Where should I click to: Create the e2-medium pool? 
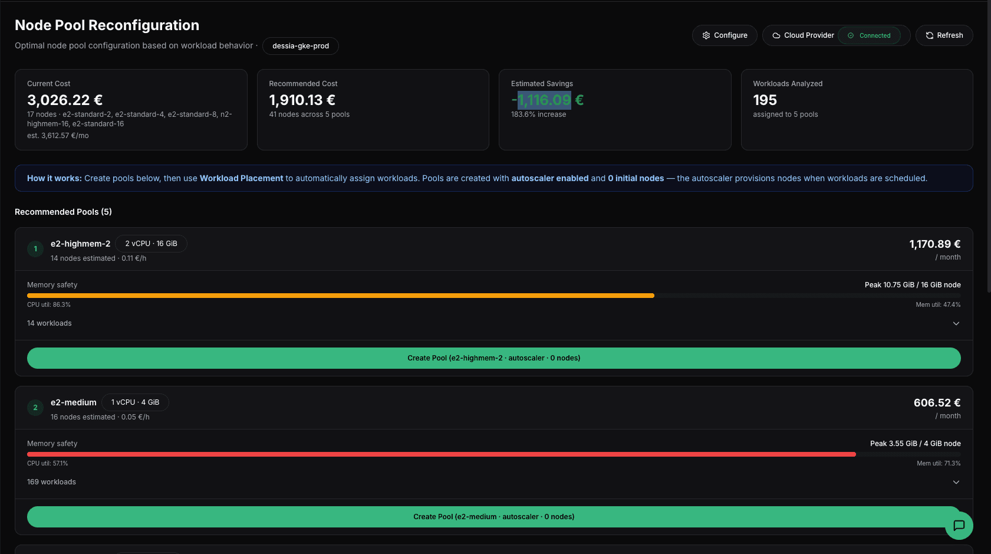pyautogui.click(x=494, y=516)
